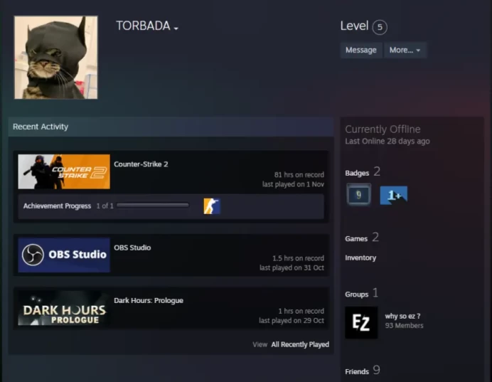The image size is (492, 382).
Task: Expand the TORBADA username dropdown arrow
Action: point(176,28)
